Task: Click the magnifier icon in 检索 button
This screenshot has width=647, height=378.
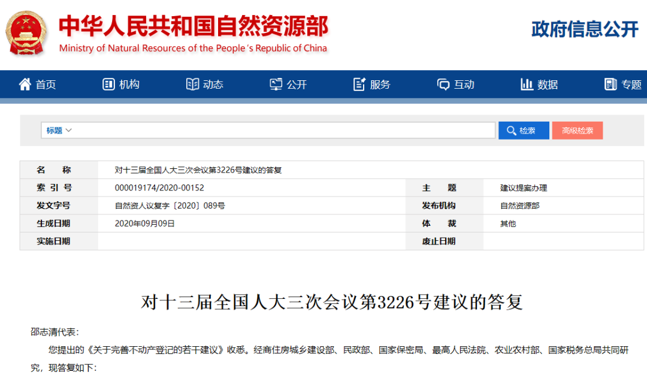Action: (511, 131)
